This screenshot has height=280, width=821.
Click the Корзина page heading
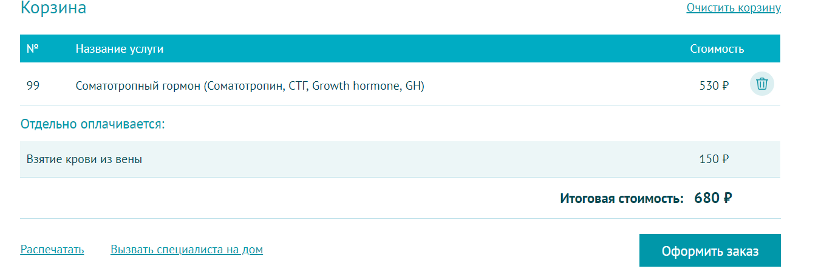coord(53,8)
